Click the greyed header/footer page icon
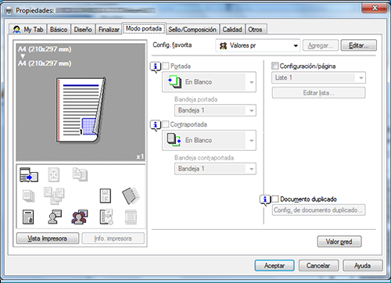The height and width of the screenshot is (283, 391). pyautogui.click(x=131, y=217)
